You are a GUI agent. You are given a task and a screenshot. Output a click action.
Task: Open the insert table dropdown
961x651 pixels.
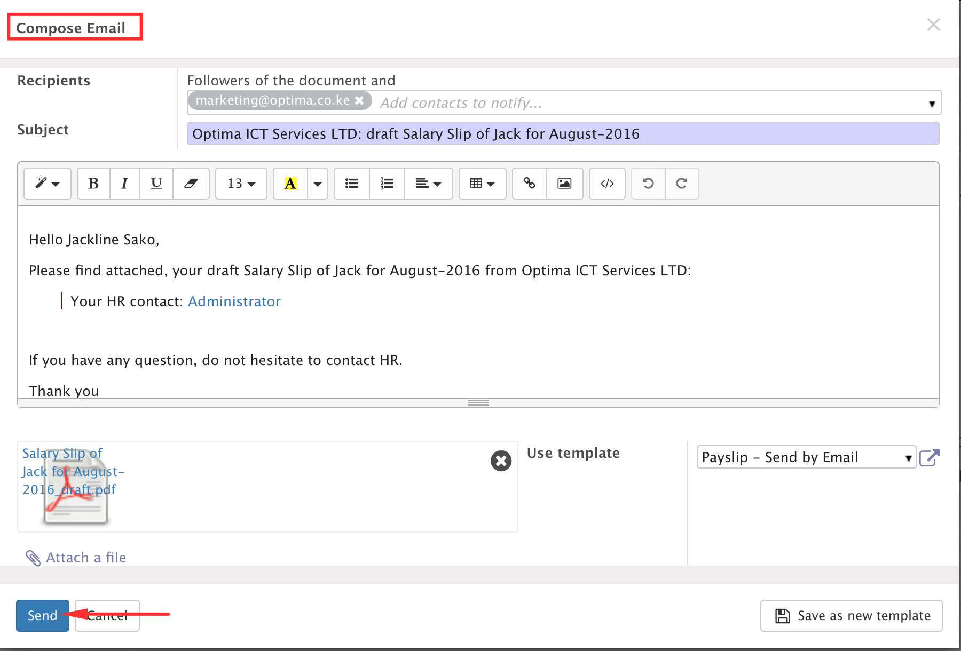[x=482, y=184]
